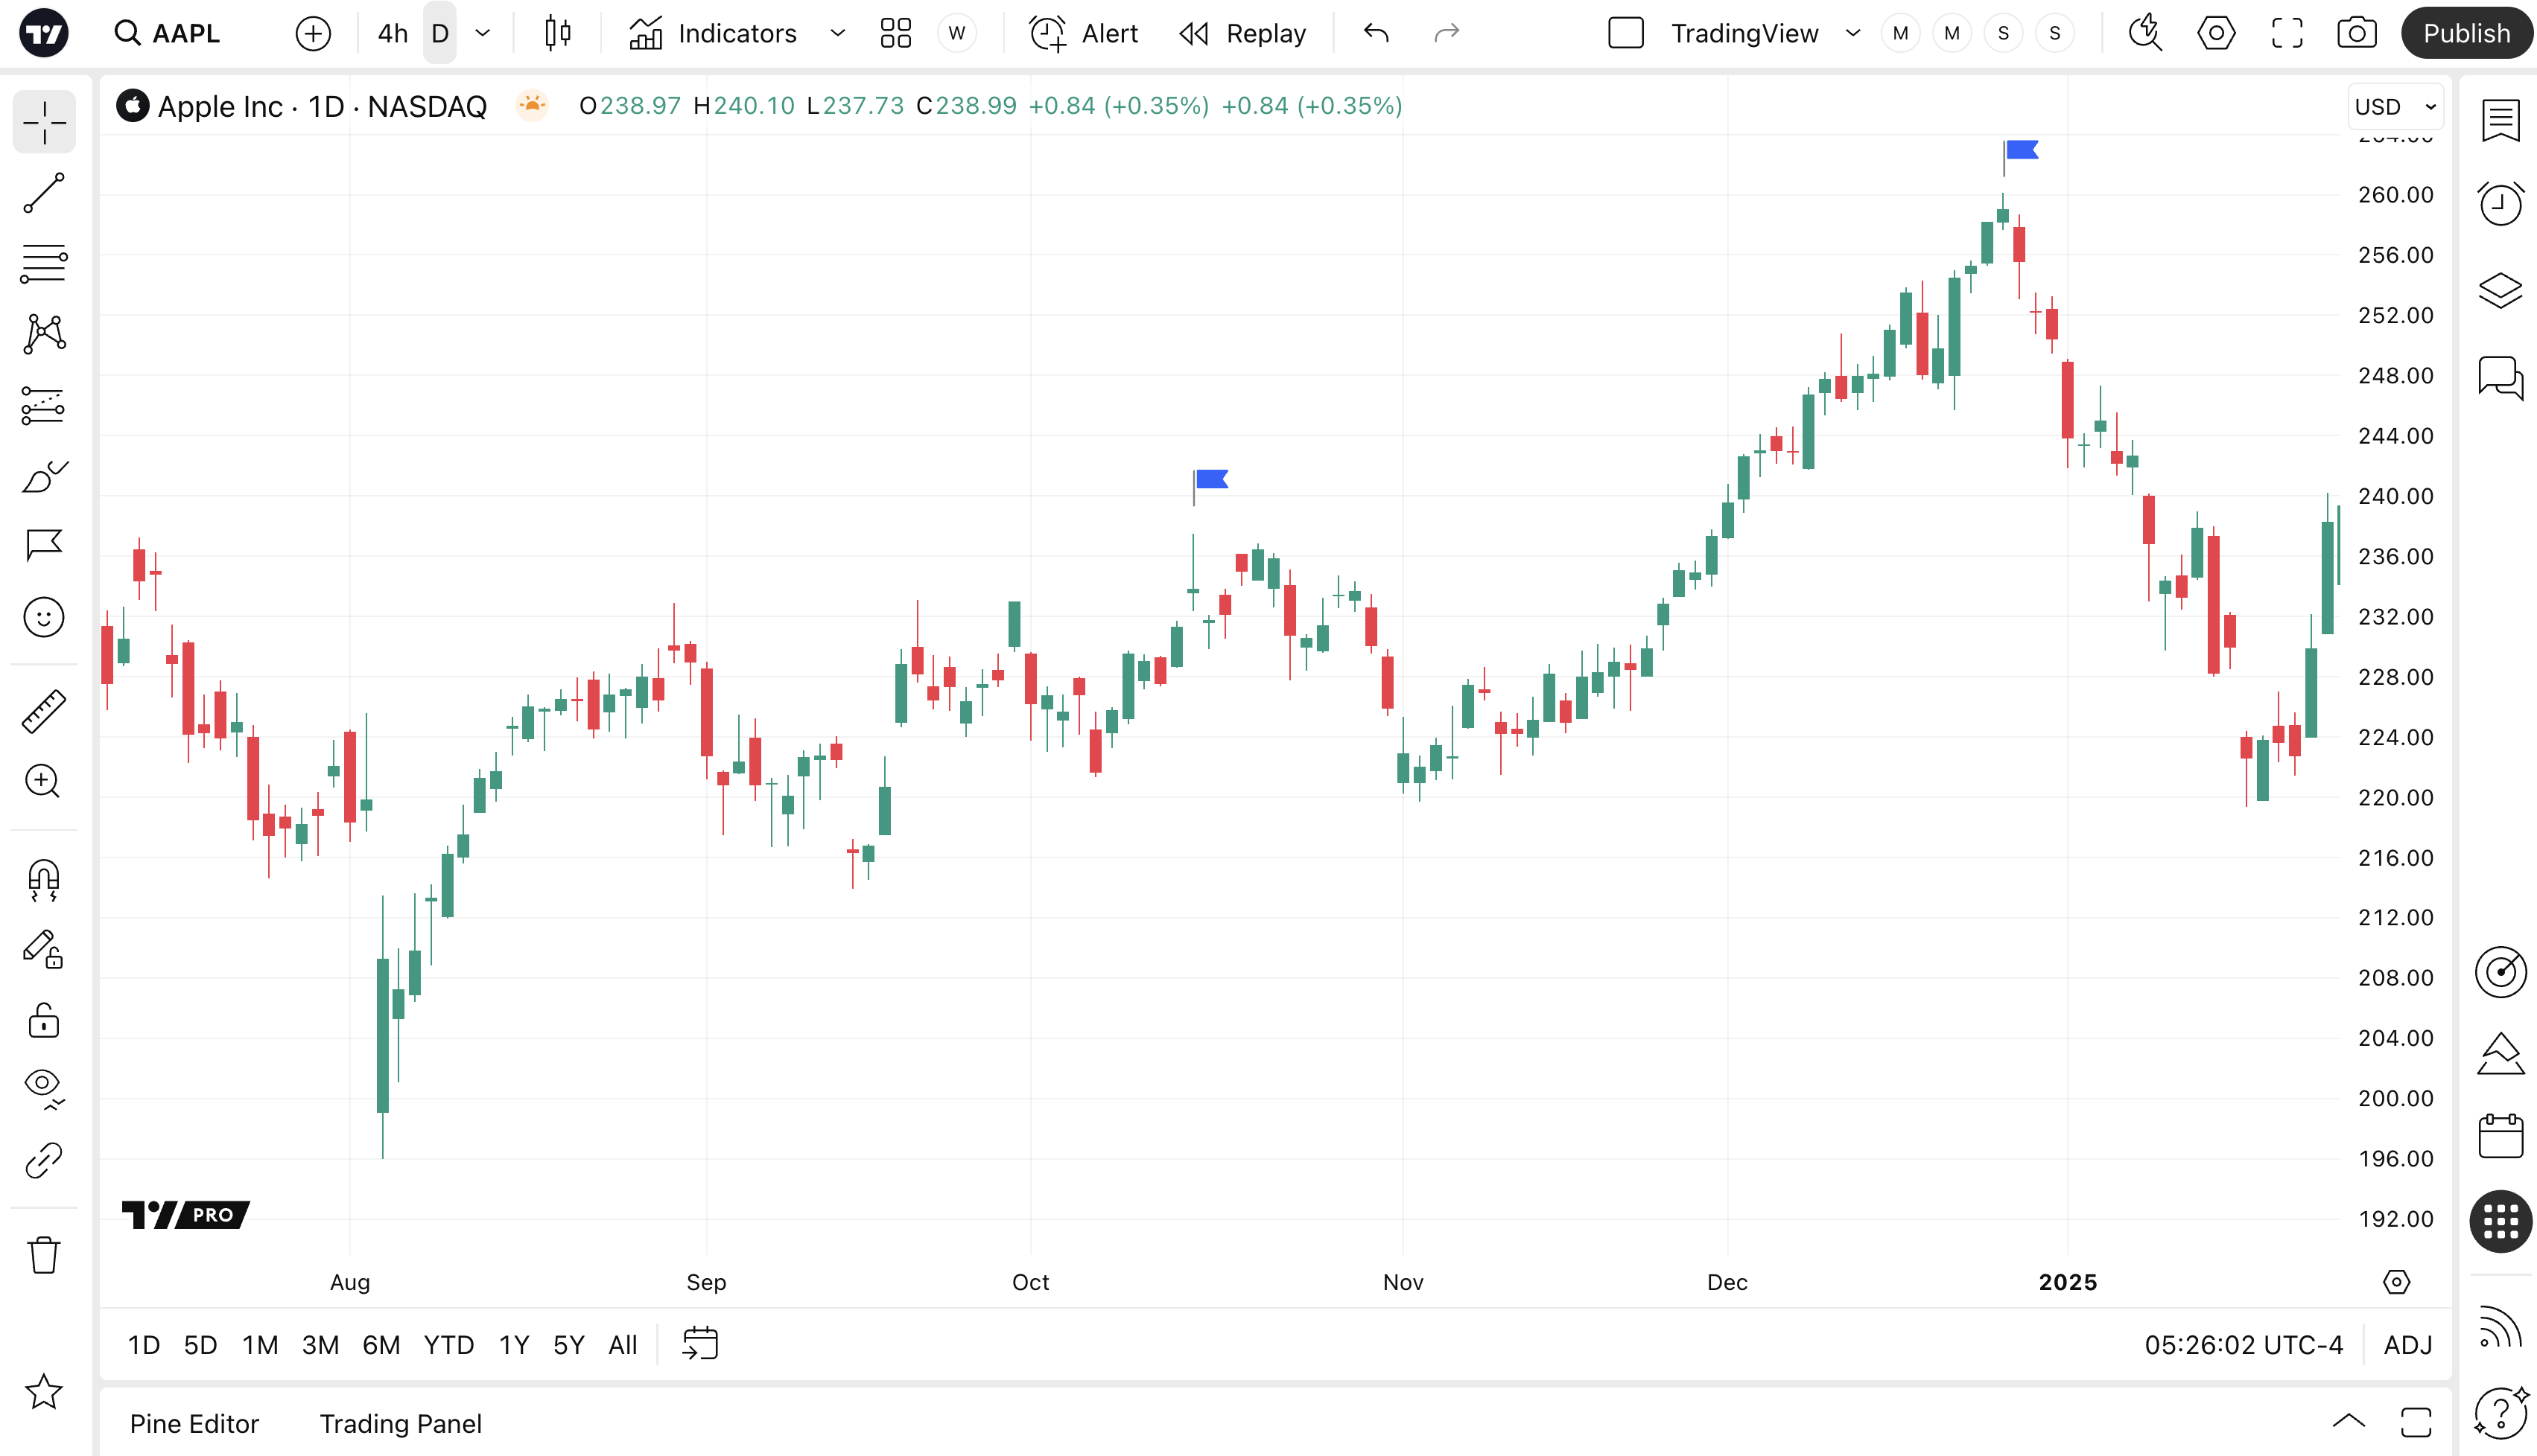Screen dimensions: 2537x1456
Task: Toggle magnet mode for drawings
Action: point(44,880)
